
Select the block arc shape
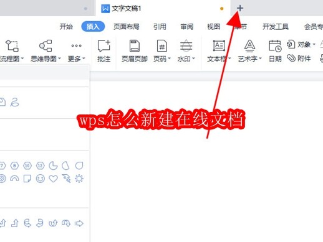[14, 179]
